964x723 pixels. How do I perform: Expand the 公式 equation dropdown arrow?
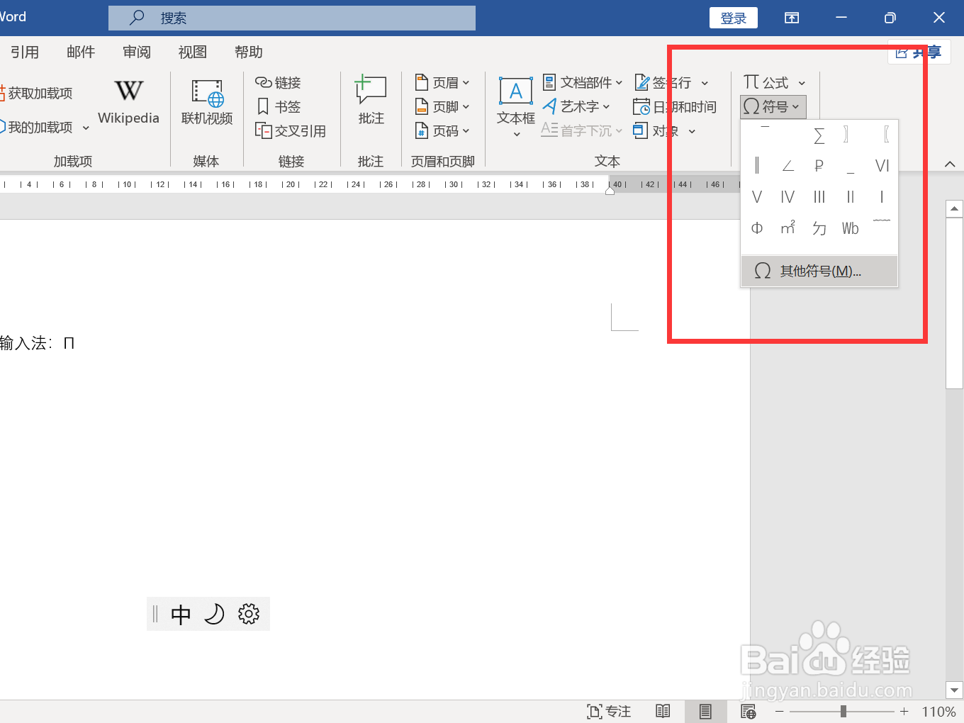point(802,82)
